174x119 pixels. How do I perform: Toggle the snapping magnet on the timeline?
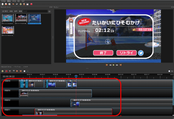[7, 71]
